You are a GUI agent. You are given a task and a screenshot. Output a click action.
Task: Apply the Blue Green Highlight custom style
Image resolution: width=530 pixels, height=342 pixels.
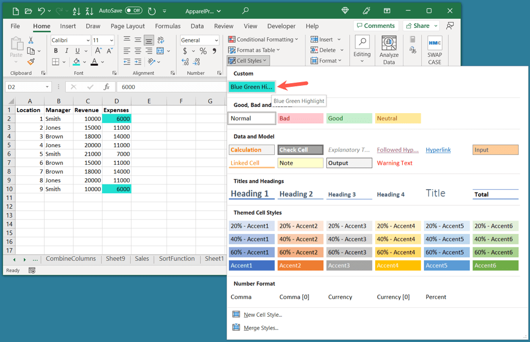[252, 87]
